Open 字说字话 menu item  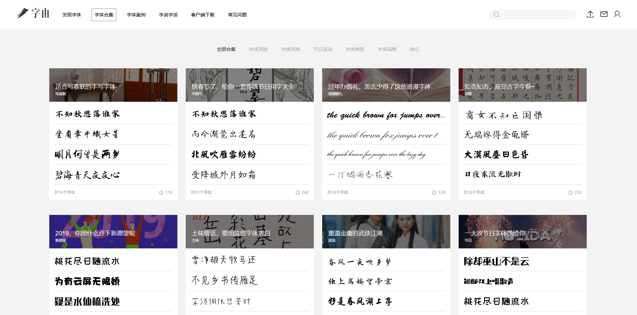tap(168, 15)
